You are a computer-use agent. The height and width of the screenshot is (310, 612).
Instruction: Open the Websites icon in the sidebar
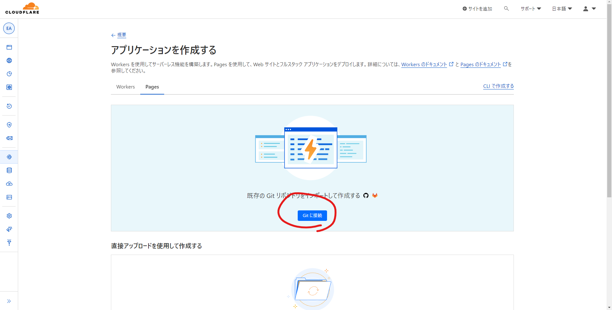(9, 47)
